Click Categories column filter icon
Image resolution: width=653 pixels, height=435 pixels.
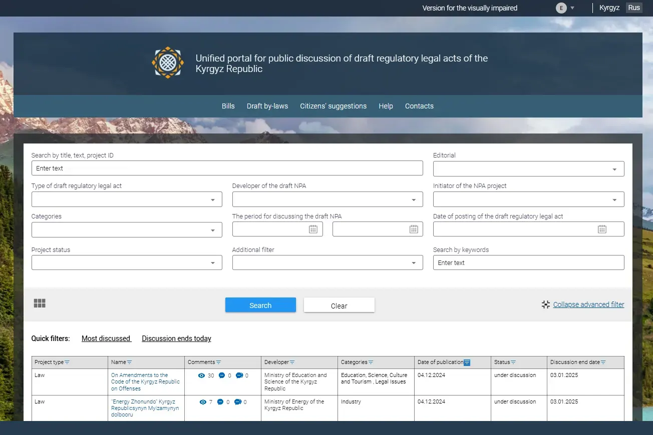point(371,362)
